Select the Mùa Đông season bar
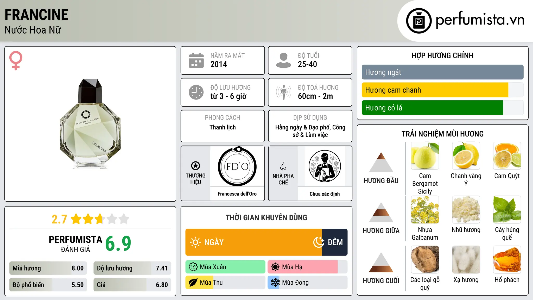This screenshot has height=300, width=533. coord(308,283)
